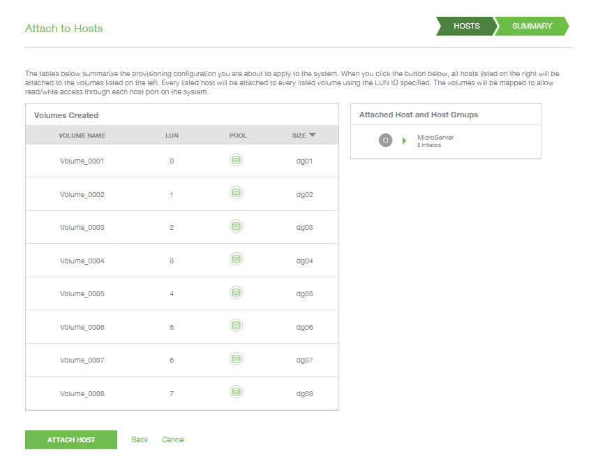The height and width of the screenshot is (459, 598).
Task: Cancel the Attach to Hosts wizard
Action: click(x=173, y=439)
